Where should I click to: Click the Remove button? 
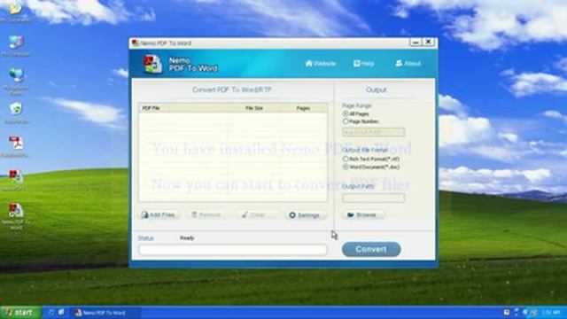click(x=206, y=214)
